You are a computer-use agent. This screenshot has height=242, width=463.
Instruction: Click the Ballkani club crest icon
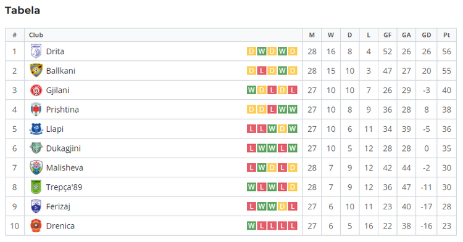(36, 71)
